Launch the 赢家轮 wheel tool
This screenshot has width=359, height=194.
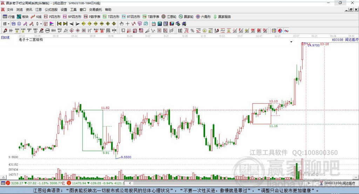186,17
